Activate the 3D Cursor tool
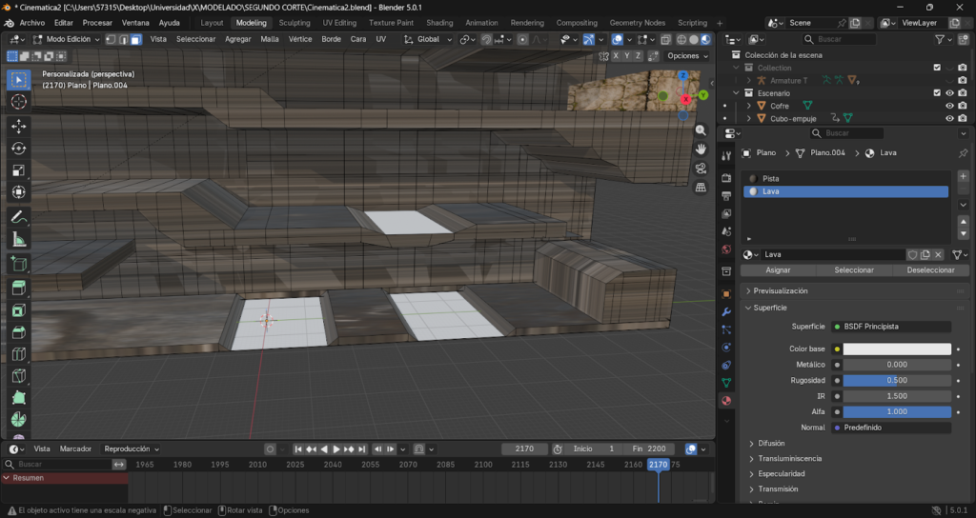Image resolution: width=976 pixels, height=518 pixels. 19,102
